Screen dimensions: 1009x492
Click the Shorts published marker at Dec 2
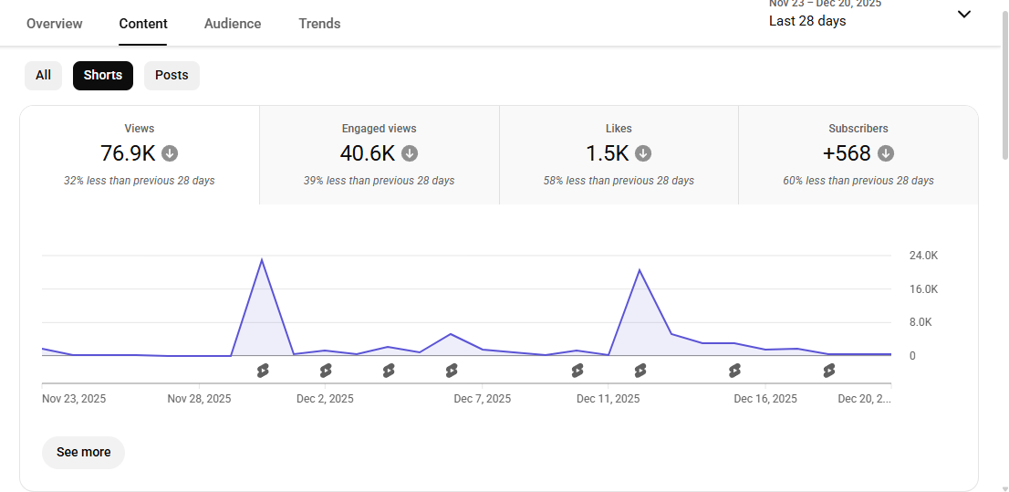326,371
